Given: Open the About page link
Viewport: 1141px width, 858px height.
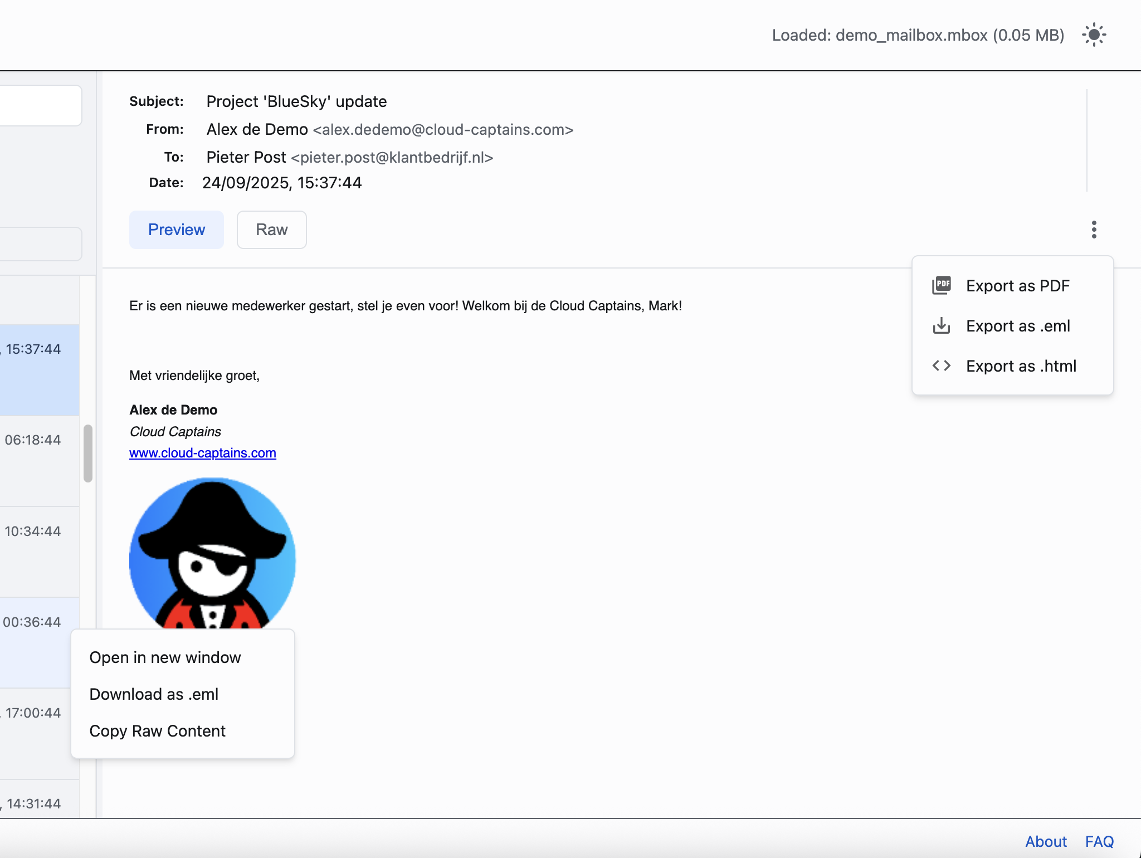Looking at the screenshot, I should 1046,841.
